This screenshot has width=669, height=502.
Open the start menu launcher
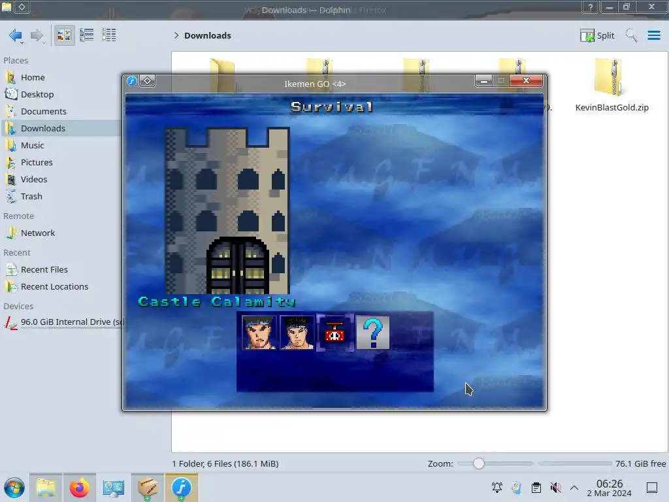(x=14, y=488)
